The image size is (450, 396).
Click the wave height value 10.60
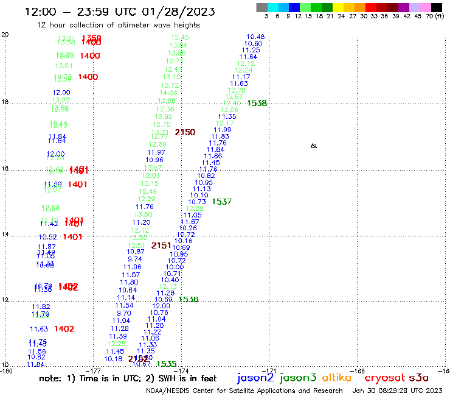(x=253, y=44)
